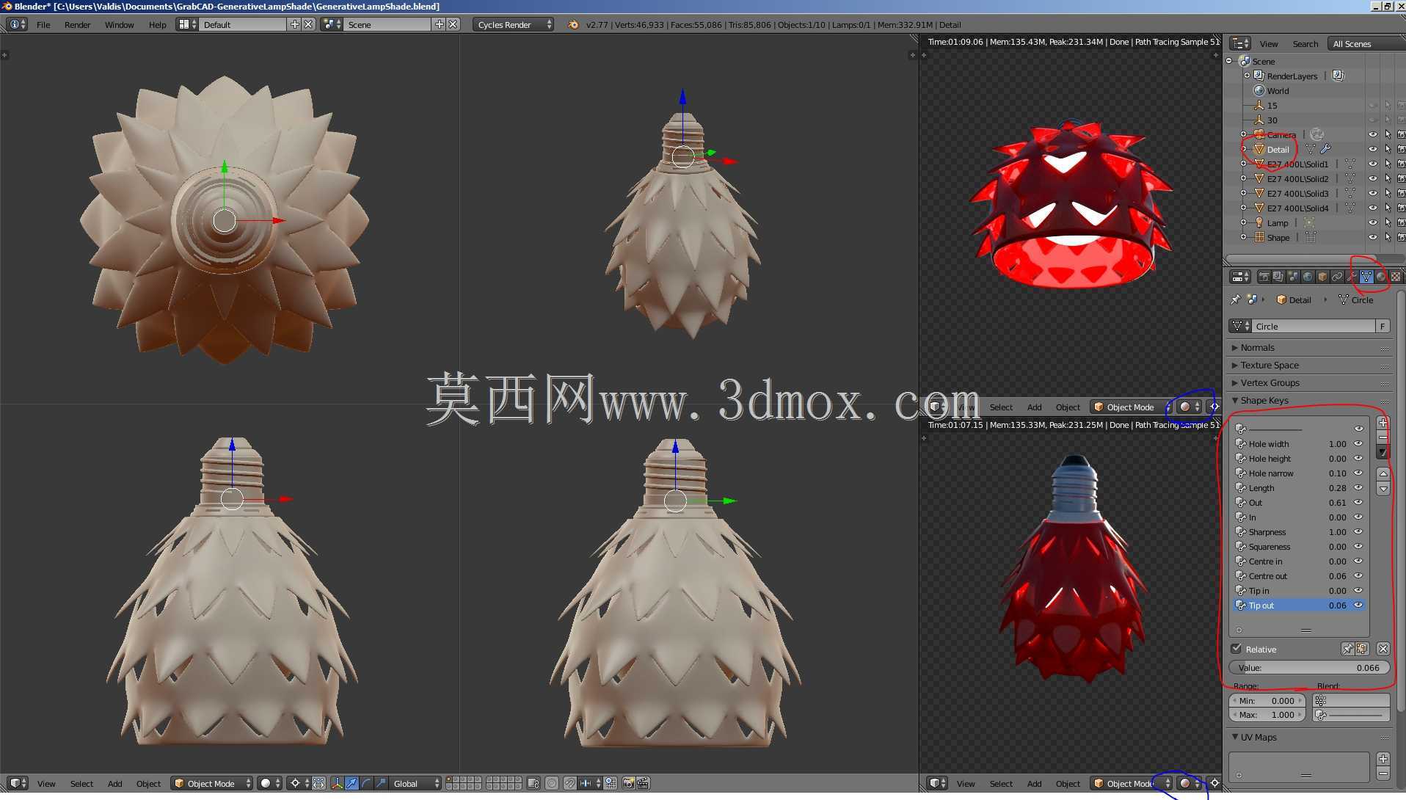
Task: Move shape key down arrow button
Action: 1383,489
